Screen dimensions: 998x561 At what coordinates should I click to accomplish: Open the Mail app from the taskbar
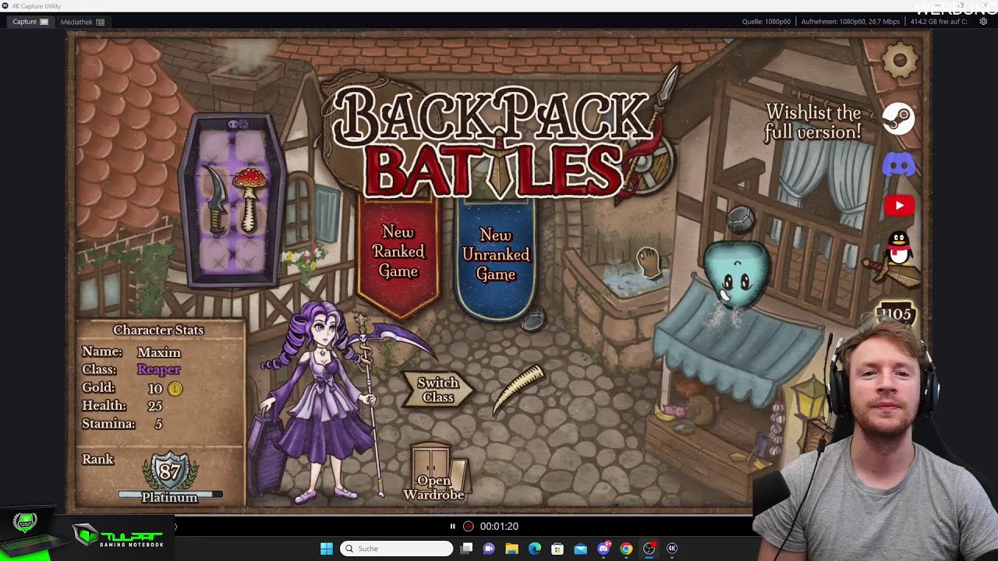580,549
